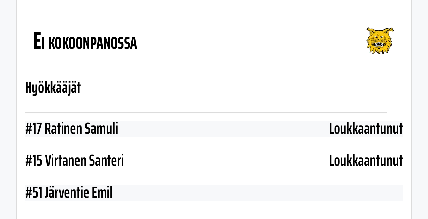This screenshot has height=219, width=428.
Task: Select the Hyökkääjät section heading
Action: [x=53, y=88]
